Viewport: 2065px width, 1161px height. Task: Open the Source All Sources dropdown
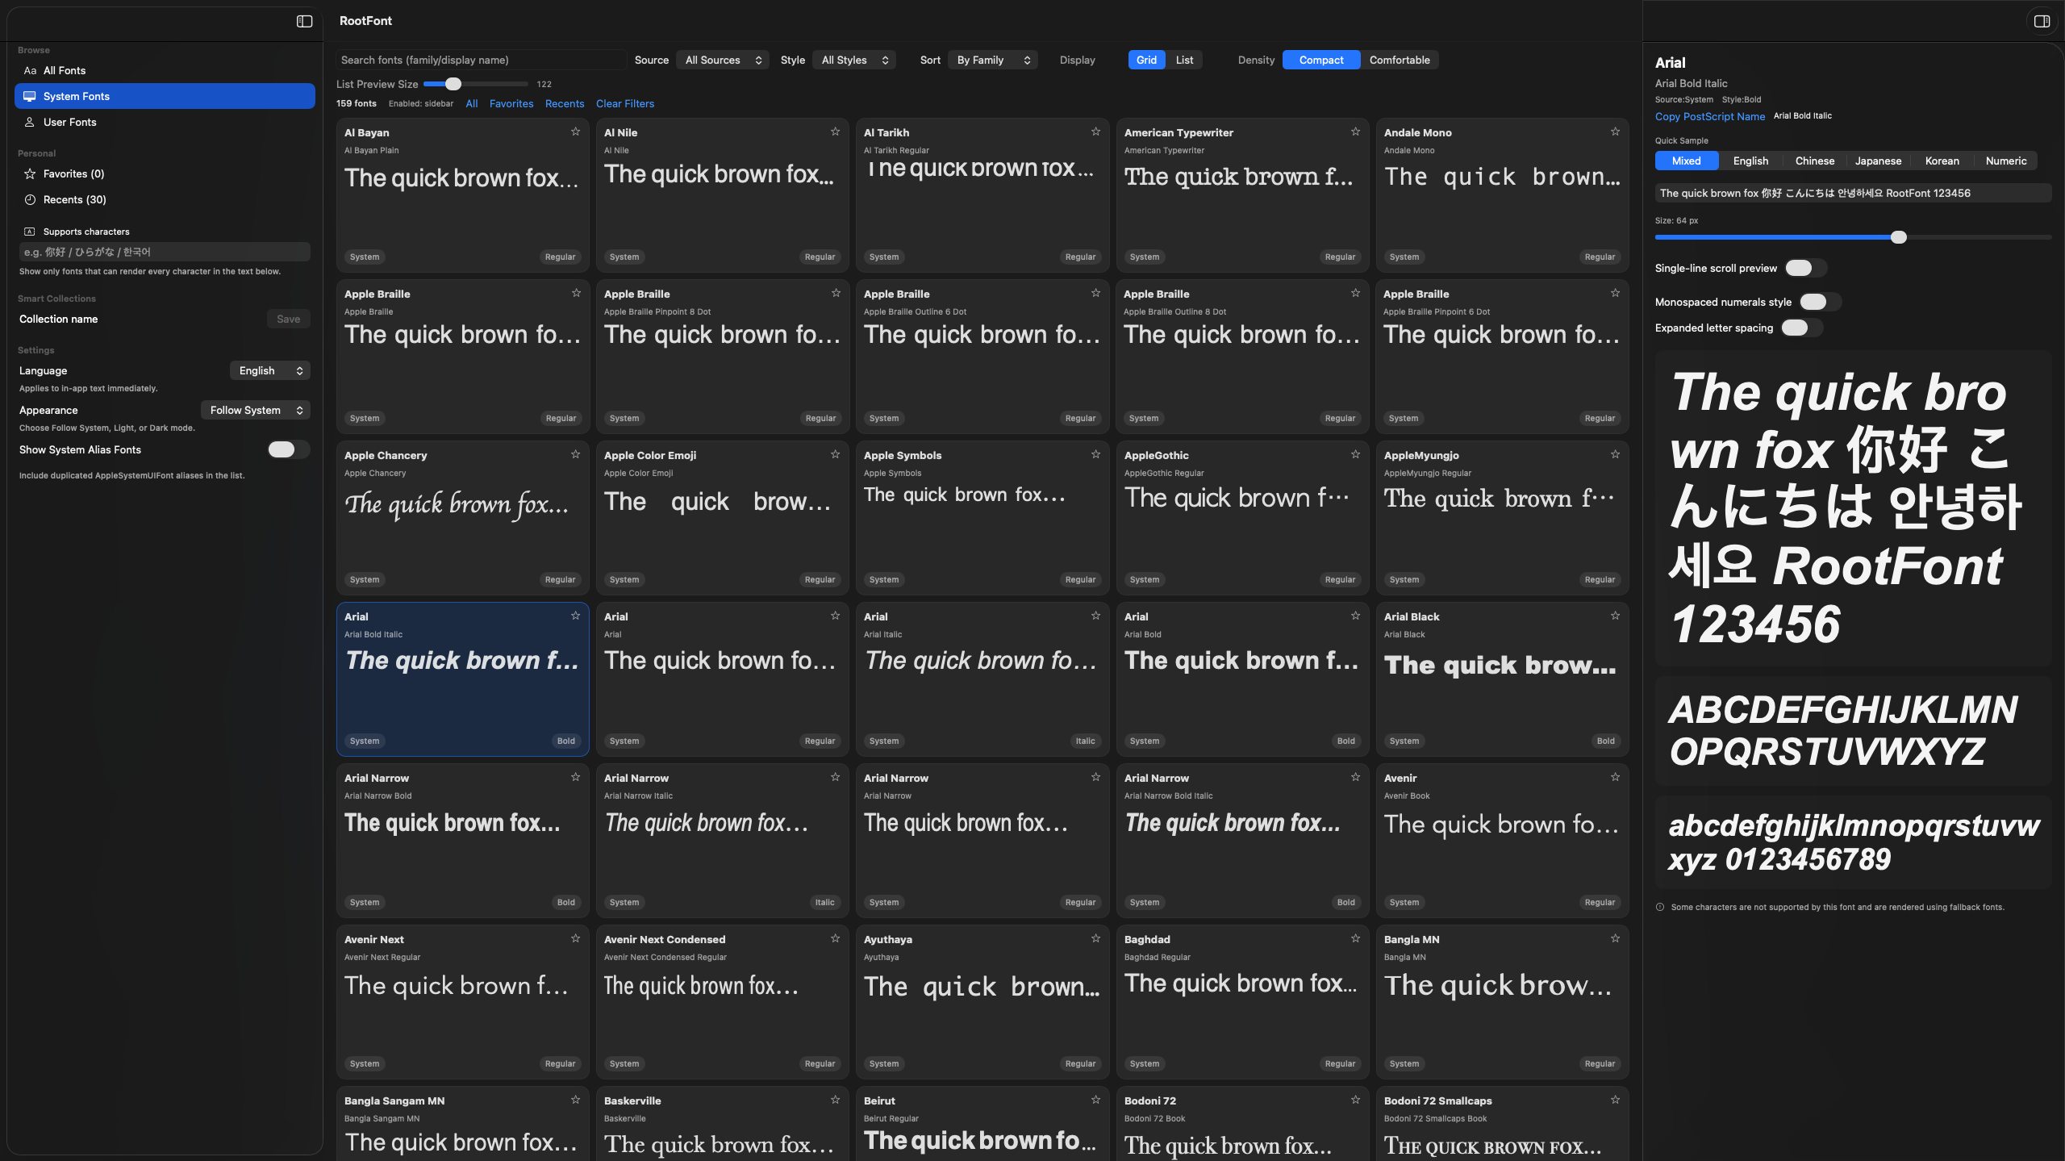click(724, 60)
